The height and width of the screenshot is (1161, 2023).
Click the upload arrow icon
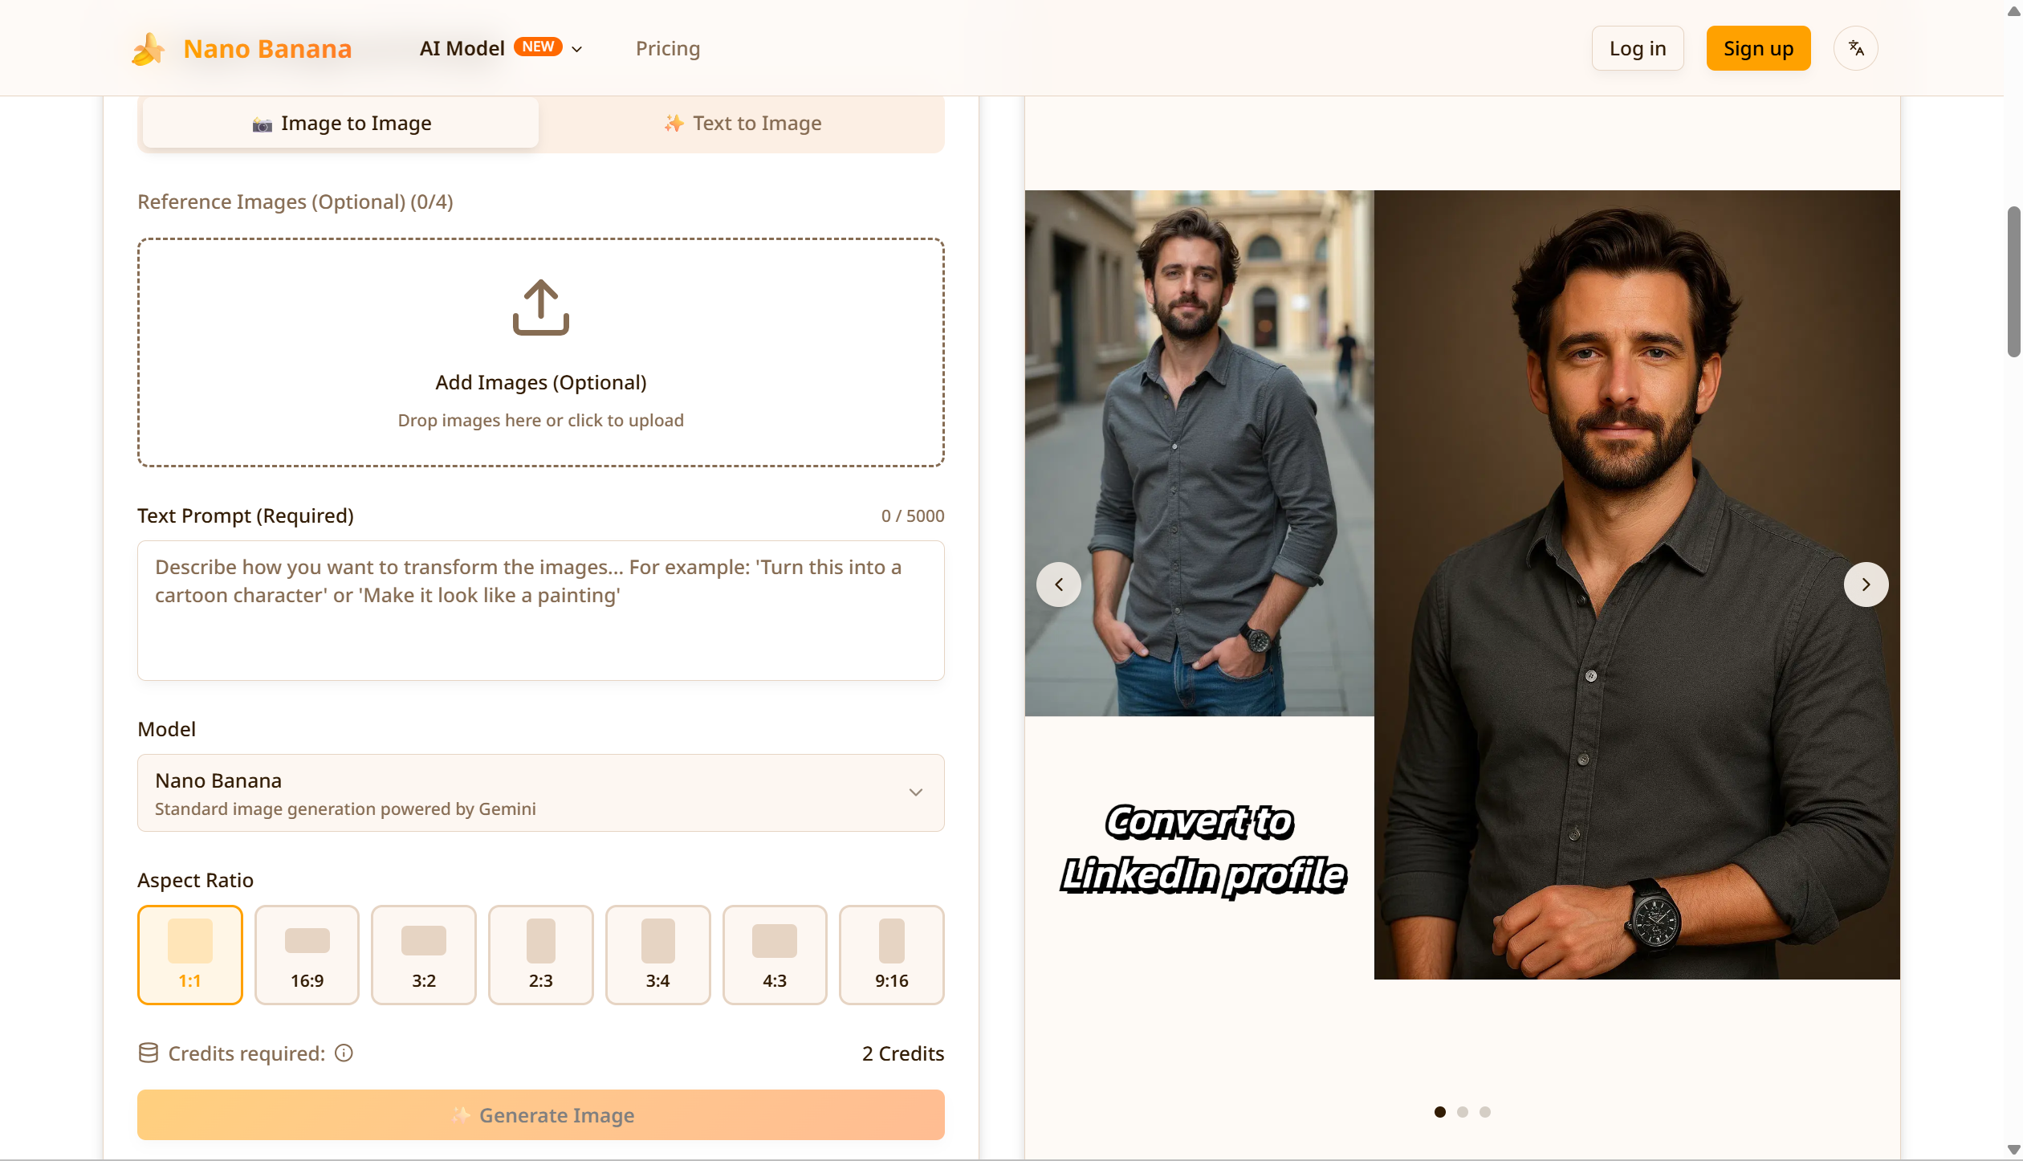pos(540,308)
